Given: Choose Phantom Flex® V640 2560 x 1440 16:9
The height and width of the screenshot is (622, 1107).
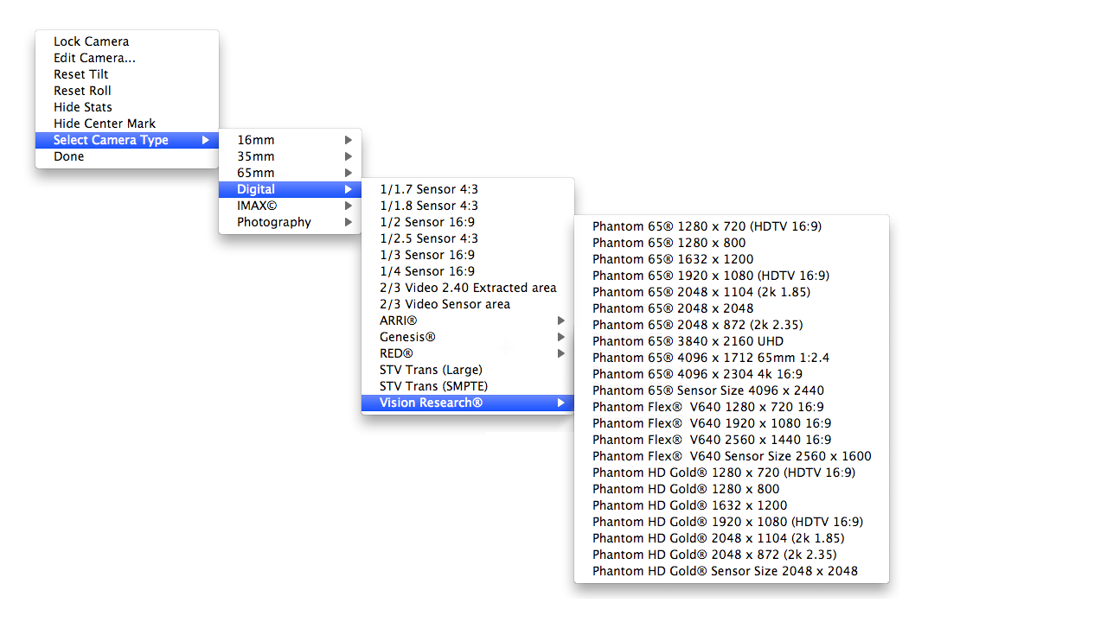Looking at the screenshot, I should pos(732,440).
